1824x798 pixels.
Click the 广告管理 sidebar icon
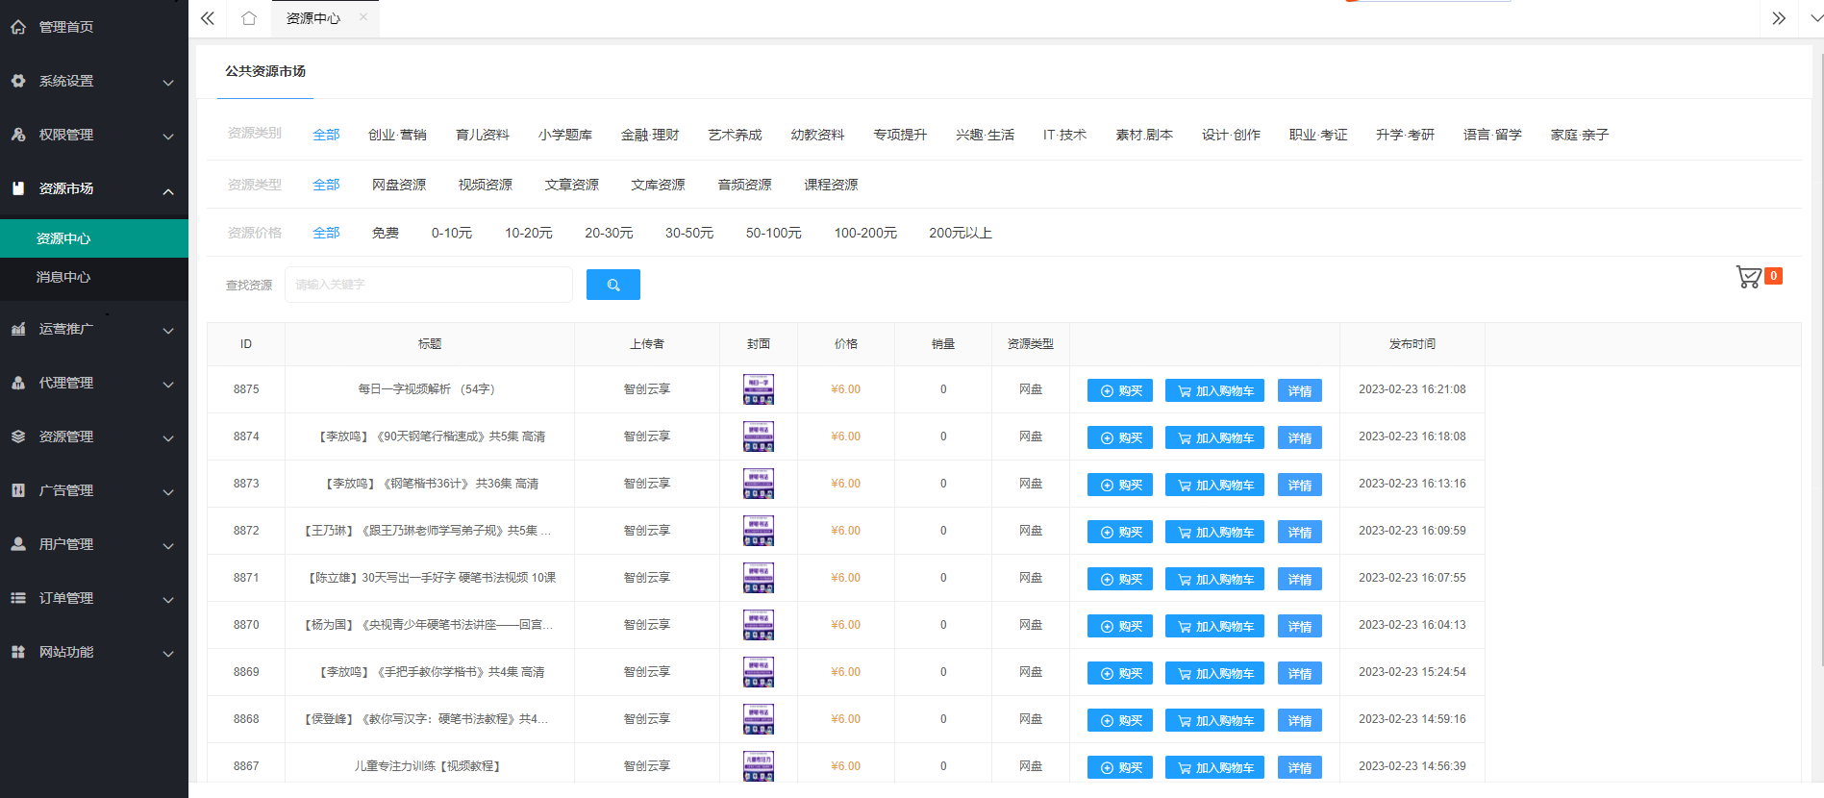[x=18, y=490]
